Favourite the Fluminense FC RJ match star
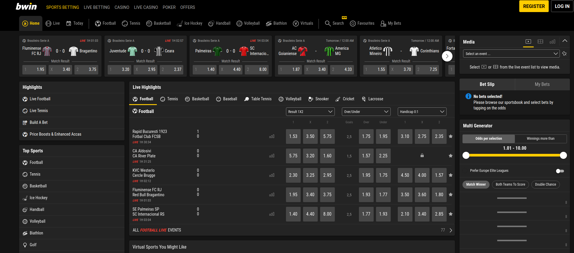Viewport: 574px width, 253px height. coord(450,194)
